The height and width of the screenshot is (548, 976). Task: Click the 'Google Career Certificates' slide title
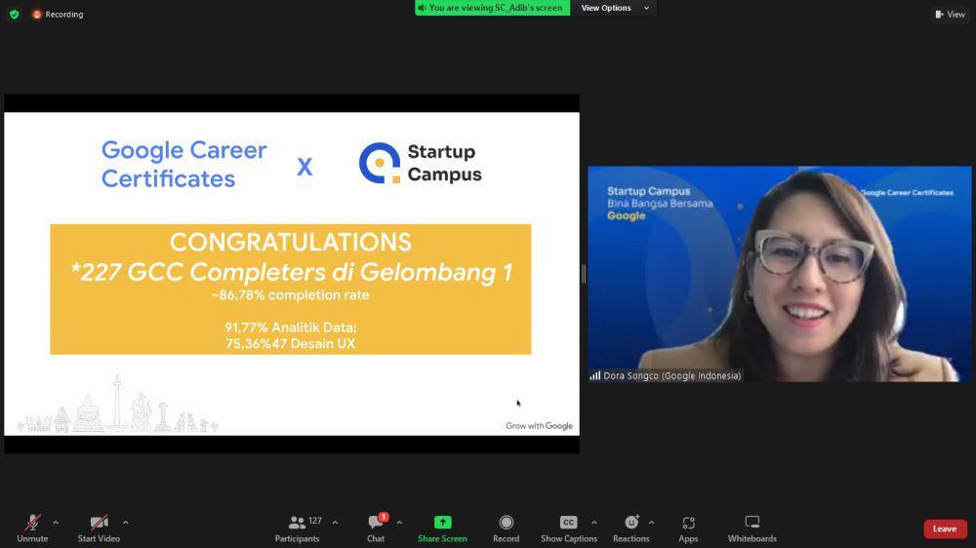[x=184, y=164]
